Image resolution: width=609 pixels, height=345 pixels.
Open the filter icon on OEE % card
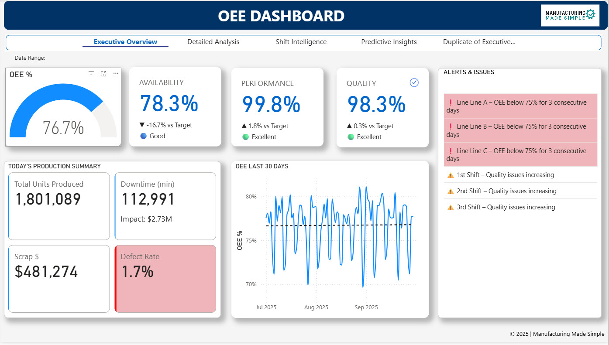tap(91, 73)
